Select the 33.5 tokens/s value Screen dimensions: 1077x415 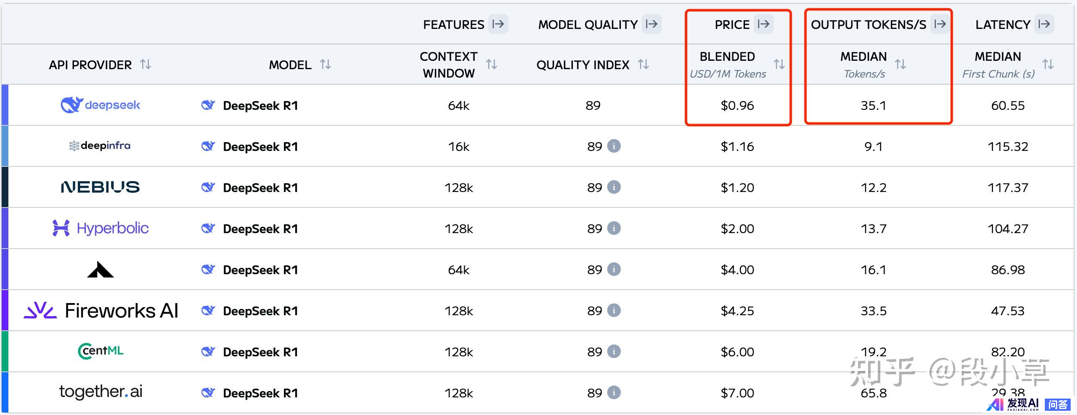point(874,311)
